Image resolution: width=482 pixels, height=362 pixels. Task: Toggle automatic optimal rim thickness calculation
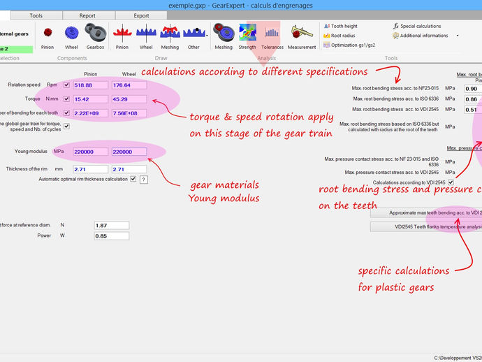133,179
